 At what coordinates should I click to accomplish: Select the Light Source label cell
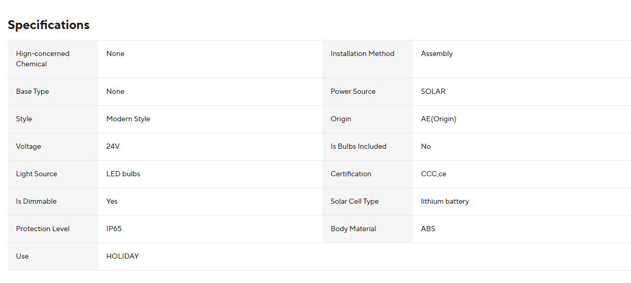coord(53,174)
